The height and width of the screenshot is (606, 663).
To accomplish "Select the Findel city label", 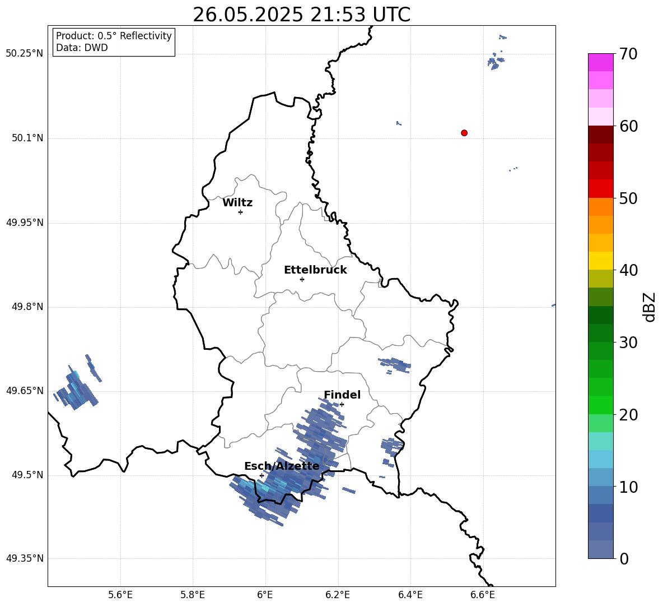I will (342, 395).
